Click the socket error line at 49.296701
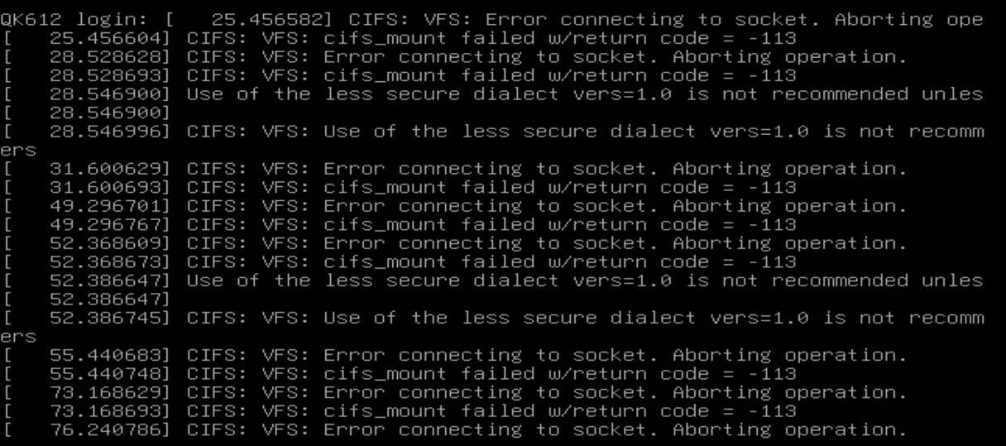Image resolution: width=1006 pixels, height=446 pixels. [454, 206]
